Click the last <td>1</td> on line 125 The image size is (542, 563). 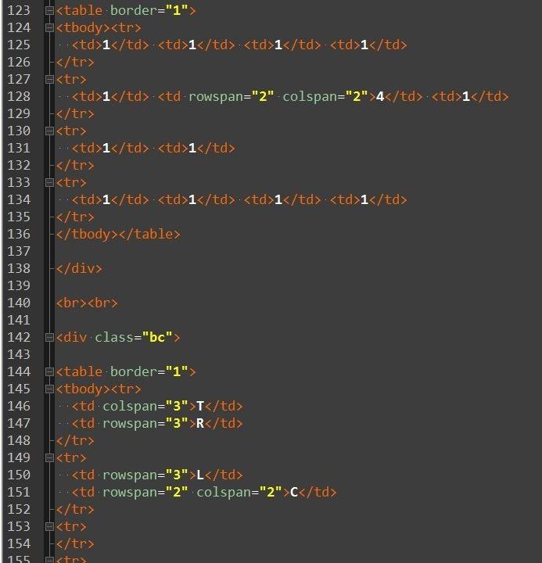tap(368, 45)
